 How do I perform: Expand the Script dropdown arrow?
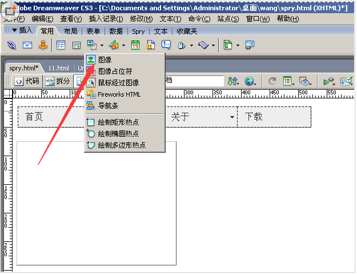[x=213, y=46]
